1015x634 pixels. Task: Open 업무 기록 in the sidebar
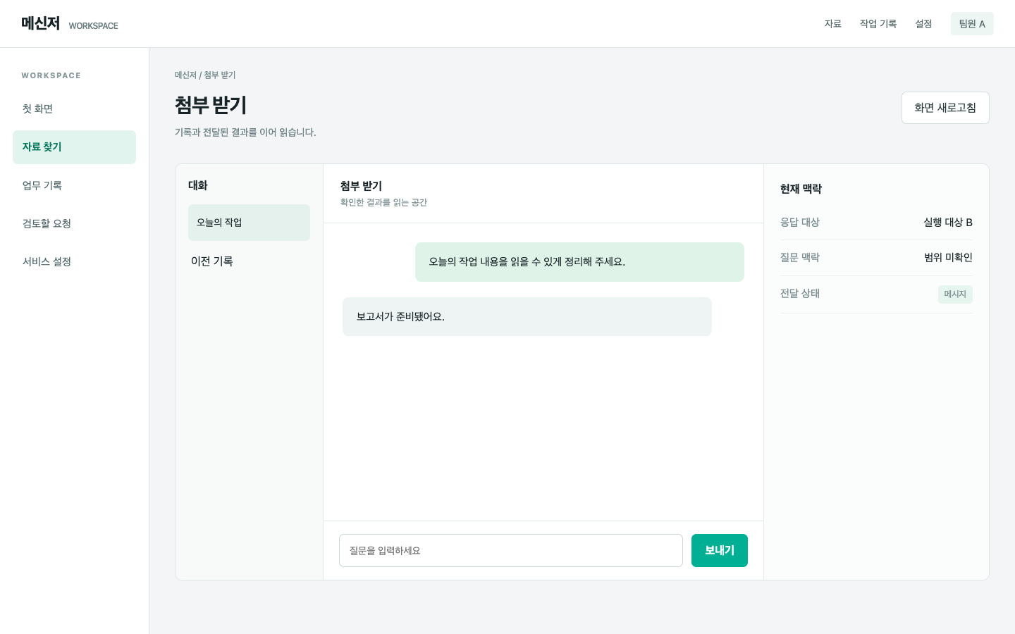[74, 185]
